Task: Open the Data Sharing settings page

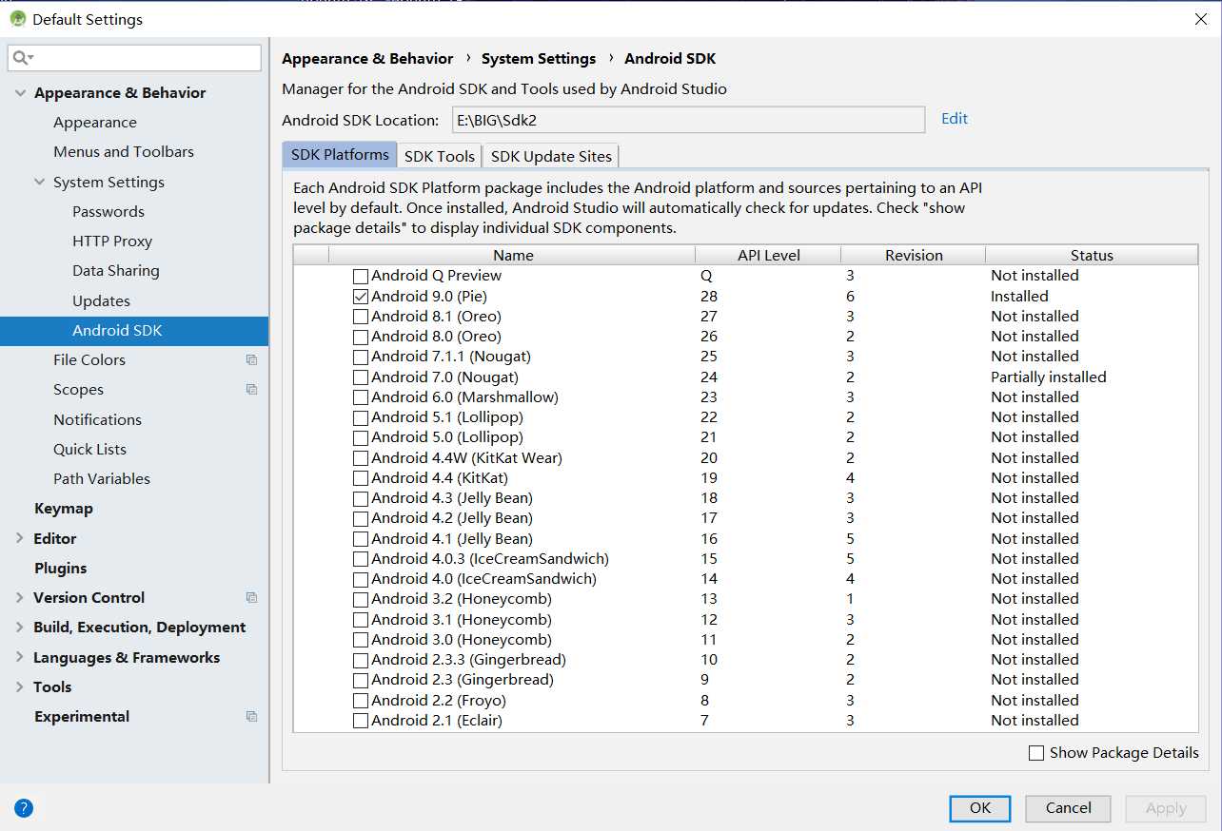Action: [116, 270]
